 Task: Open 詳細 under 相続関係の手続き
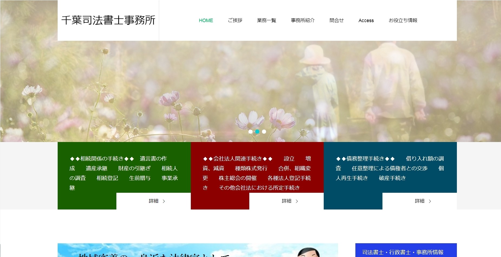(x=153, y=201)
